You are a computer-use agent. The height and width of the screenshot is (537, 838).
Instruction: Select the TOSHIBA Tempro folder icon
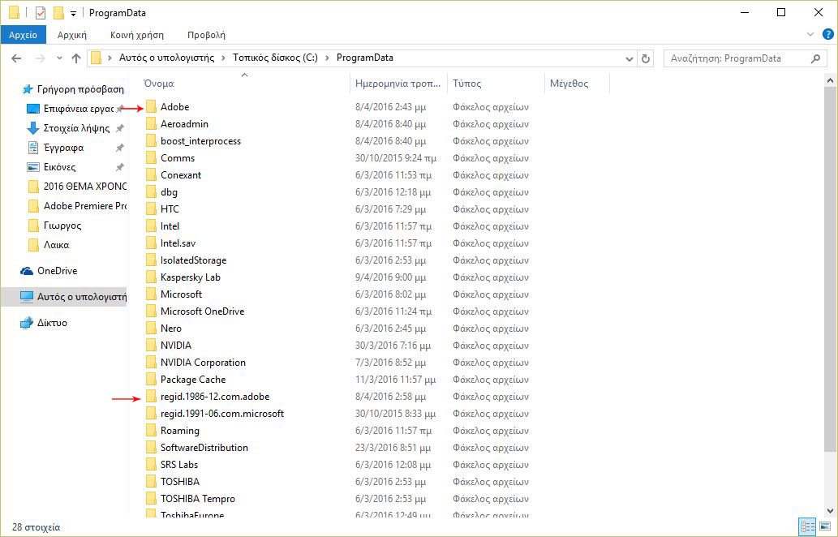151,499
